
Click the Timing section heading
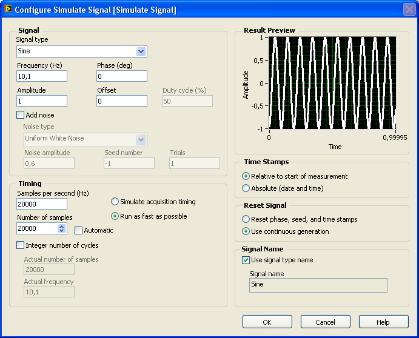click(x=30, y=184)
